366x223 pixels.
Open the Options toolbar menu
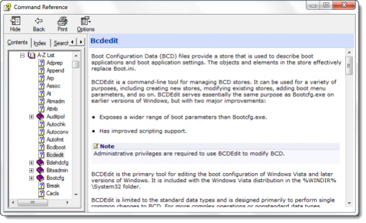(85, 21)
